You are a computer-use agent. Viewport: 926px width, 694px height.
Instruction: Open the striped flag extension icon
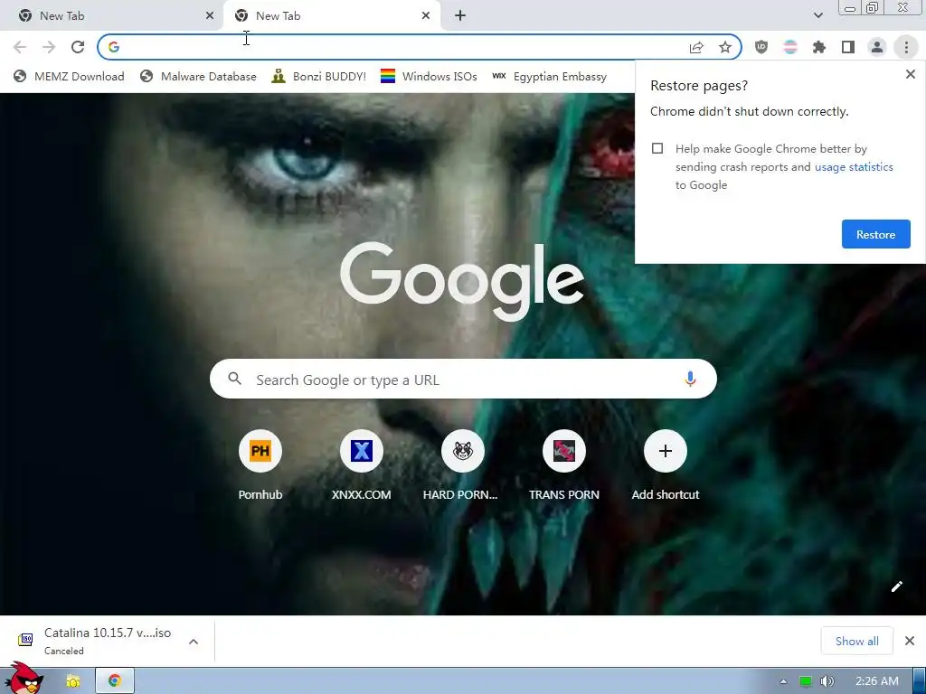(790, 47)
